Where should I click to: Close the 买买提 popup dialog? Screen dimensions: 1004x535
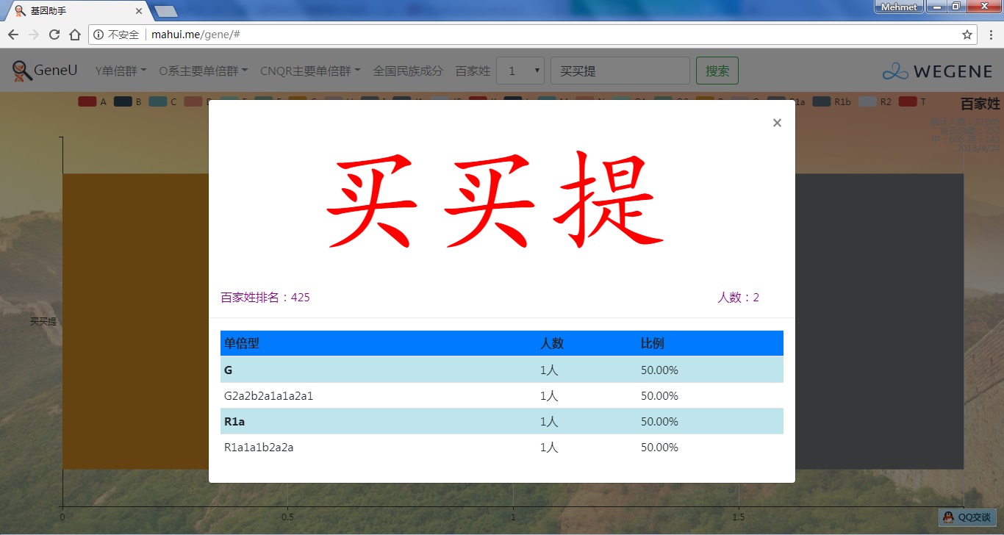pos(777,123)
